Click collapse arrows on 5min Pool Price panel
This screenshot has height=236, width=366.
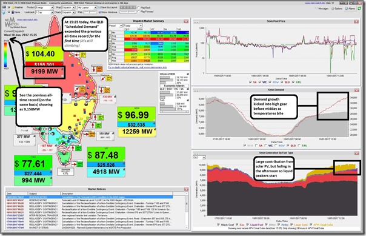pyautogui.click(x=196, y=22)
